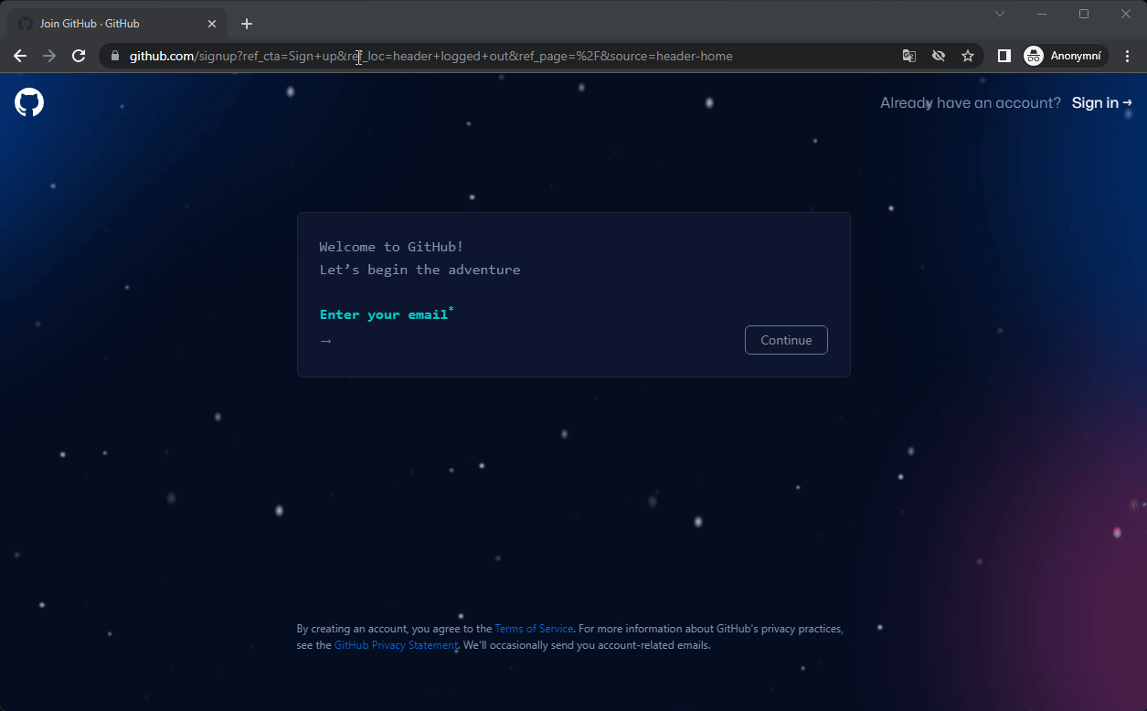Click the tracking protection eye icon

(939, 56)
